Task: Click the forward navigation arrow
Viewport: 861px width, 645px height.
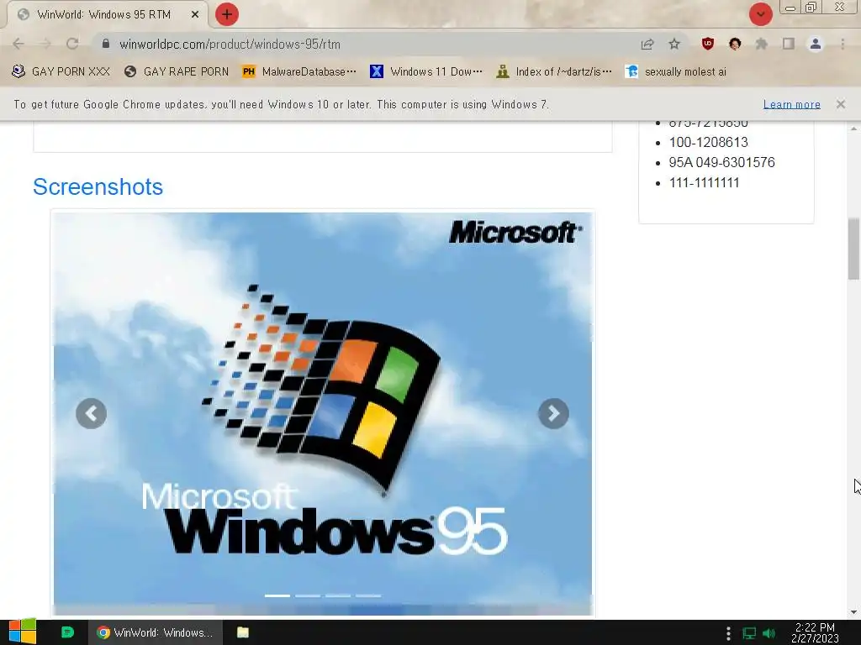Action: pyautogui.click(x=45, y=44)
